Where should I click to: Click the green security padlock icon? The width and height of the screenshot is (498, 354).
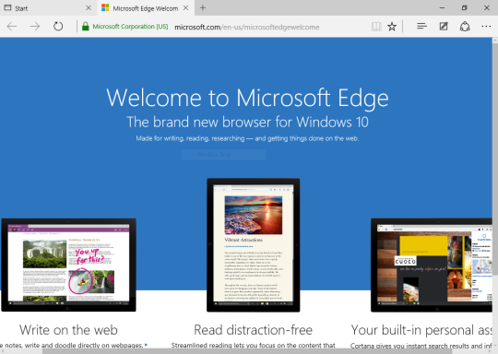pyautogui.click(x=85, y=27)
